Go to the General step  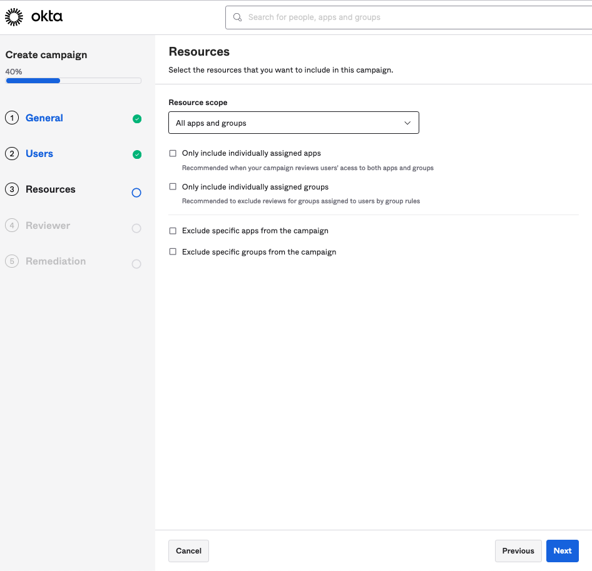pyautogui.click(x=44, y=118)
